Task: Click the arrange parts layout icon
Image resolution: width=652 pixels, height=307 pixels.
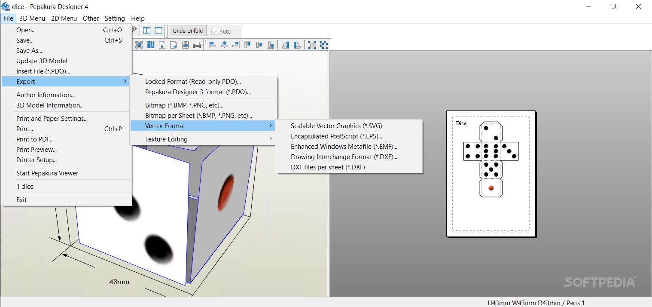Action: point(151,45)
